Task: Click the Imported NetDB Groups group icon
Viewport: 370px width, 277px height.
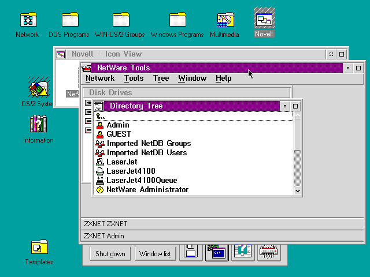Action: coord(100,144)
